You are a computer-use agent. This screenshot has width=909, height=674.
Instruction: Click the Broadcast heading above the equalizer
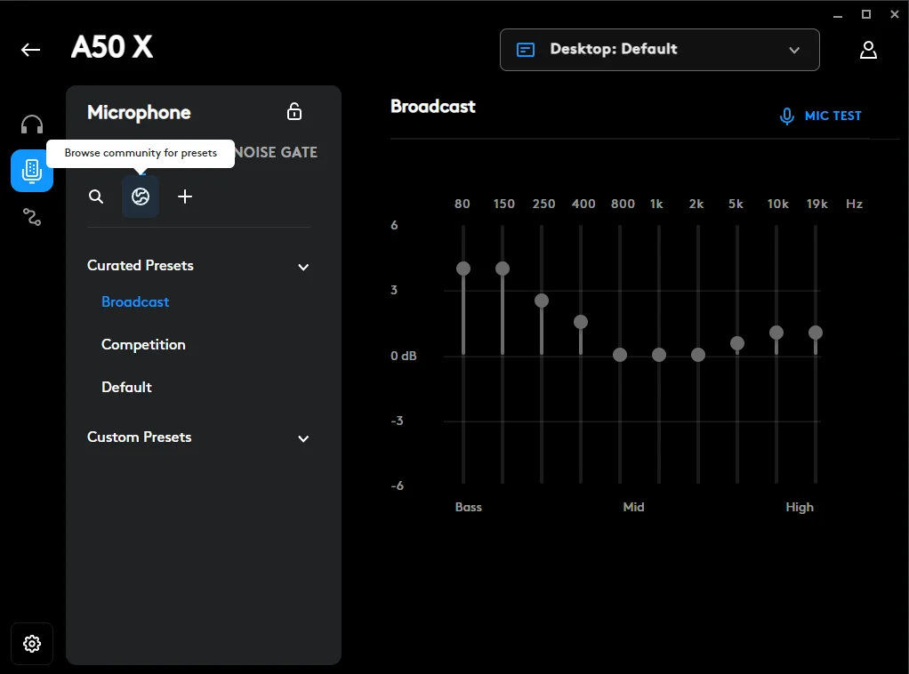click(433, 107)
